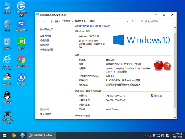This screenshot has width=185, height=139.
Task: Open 系统保护 link
Action: (x=45, y=45)
